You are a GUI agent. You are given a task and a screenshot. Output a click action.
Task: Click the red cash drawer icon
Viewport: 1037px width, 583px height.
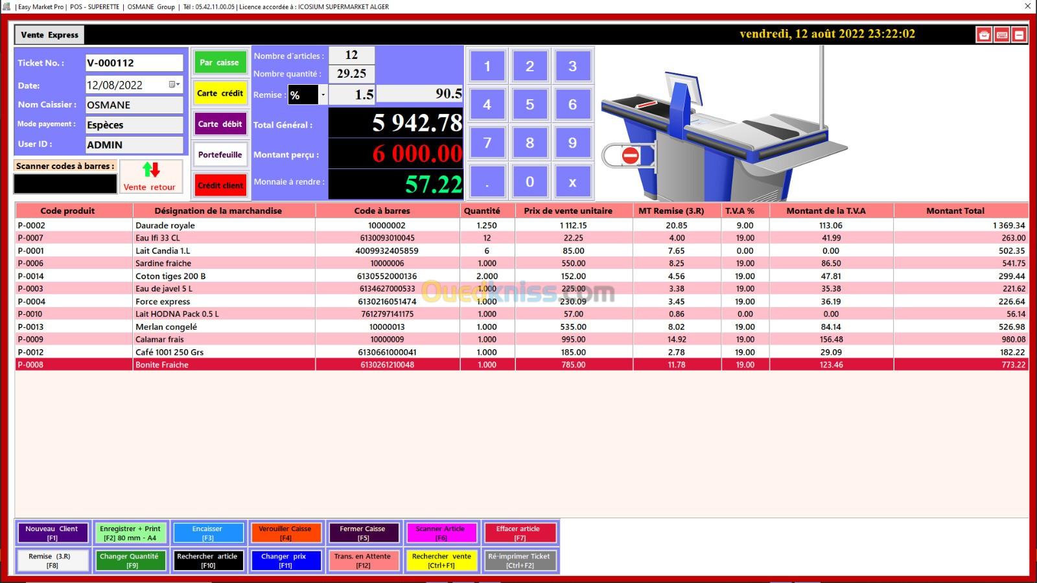point(984,35)
